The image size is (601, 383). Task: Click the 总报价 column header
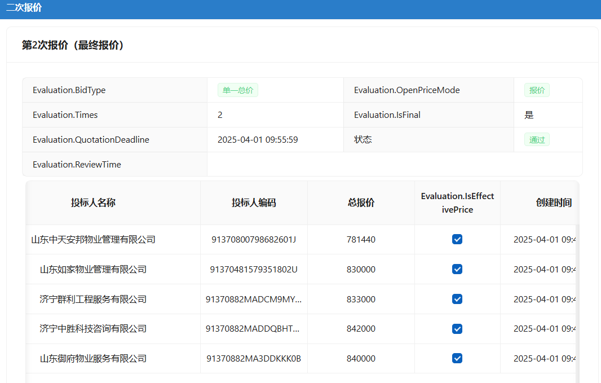361,202
